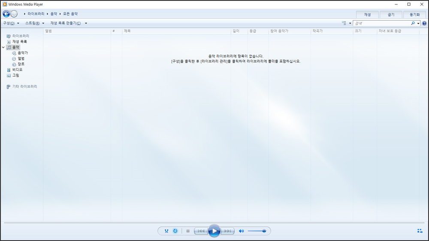Toggle shuffle mode
This screenshot has height=241, width=429.
point(166,231)
